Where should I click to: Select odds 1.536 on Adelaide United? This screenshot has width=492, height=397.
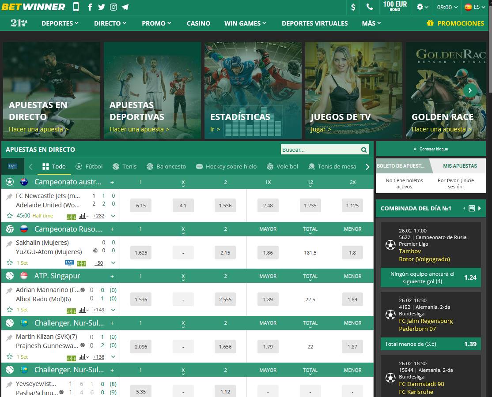(x=225, y=206)
